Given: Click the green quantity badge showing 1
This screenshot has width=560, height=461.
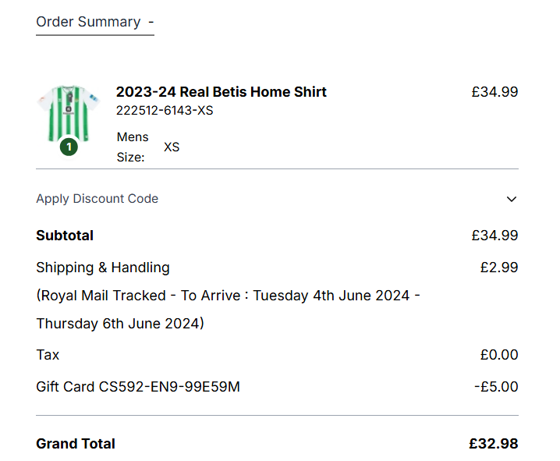Looking at the screenshot, I should pyautogui.click(x=69, y=147).
